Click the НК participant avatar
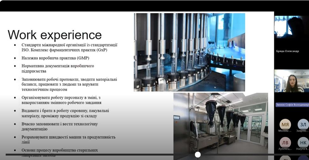 303,142
